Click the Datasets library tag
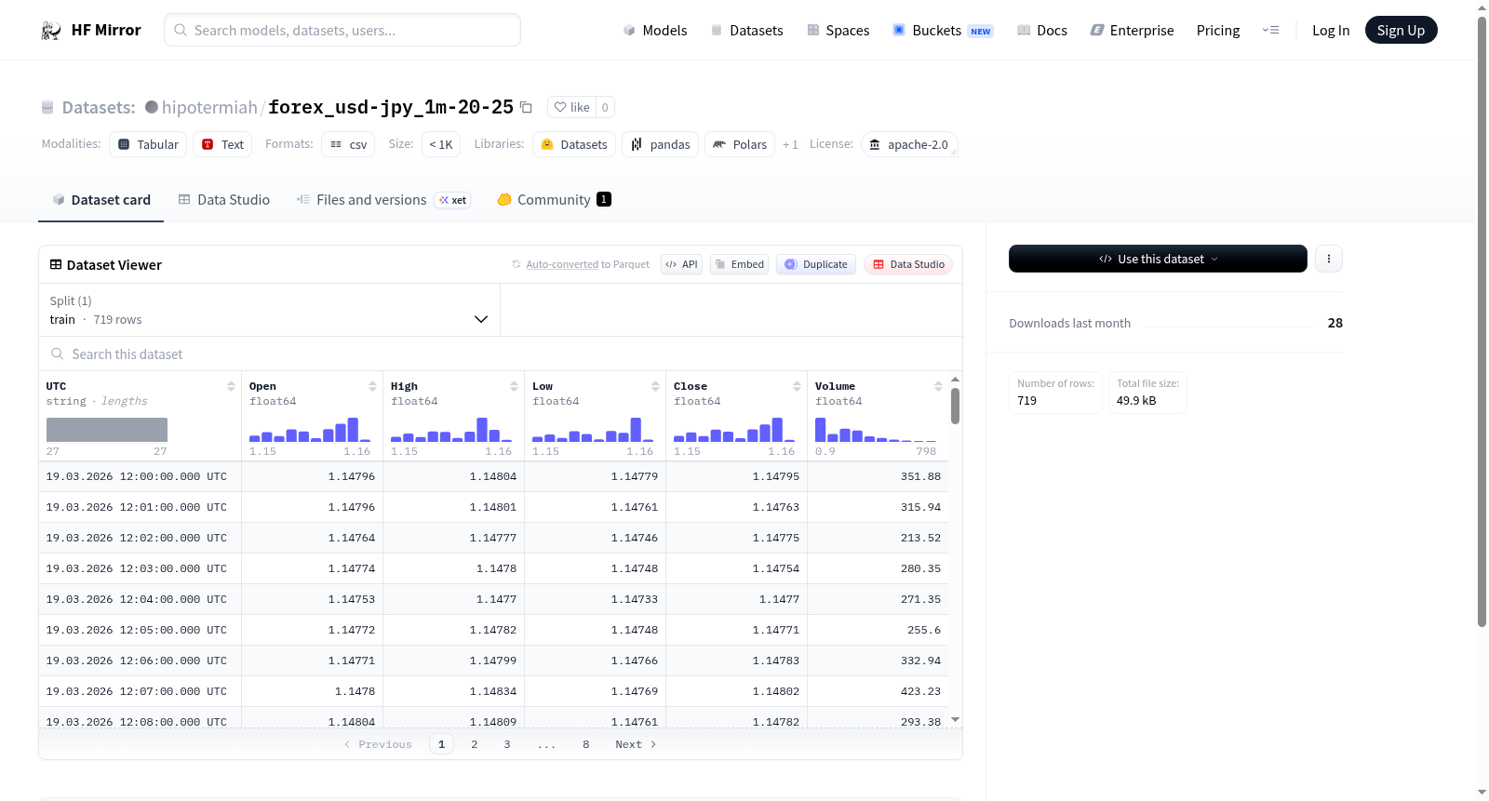 click(574, 144)
